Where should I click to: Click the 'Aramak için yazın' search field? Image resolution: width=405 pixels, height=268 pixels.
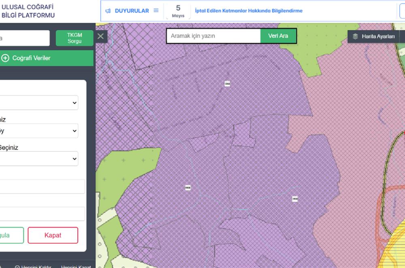[x=213, y=36]
